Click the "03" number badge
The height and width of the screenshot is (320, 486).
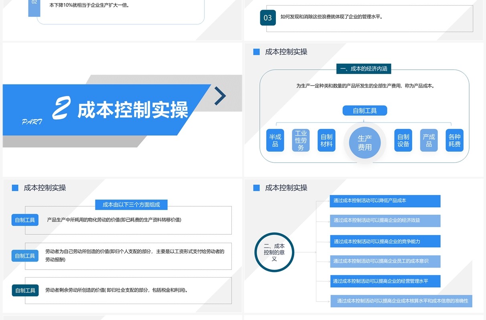pyautogui.click(x=268, y=18)
